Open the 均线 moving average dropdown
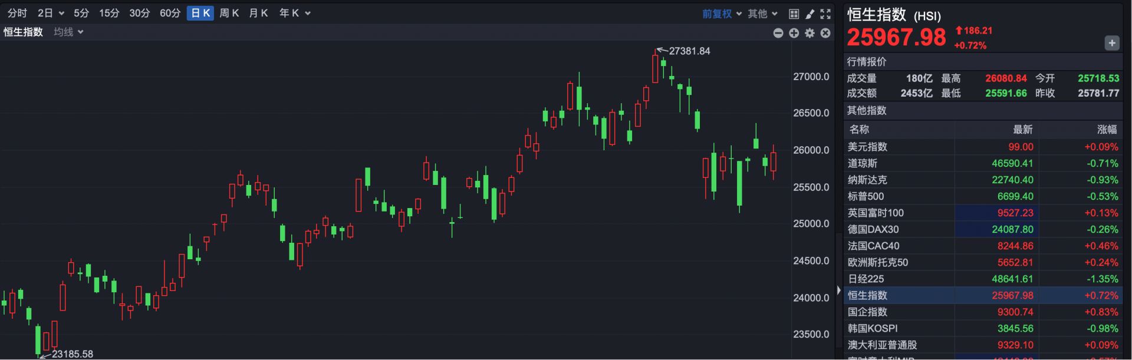 [68, 32]
